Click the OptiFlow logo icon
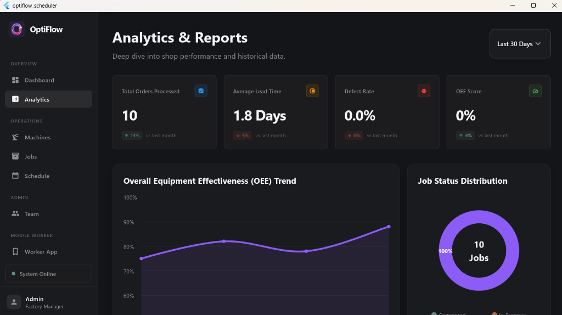 point(16,29)
